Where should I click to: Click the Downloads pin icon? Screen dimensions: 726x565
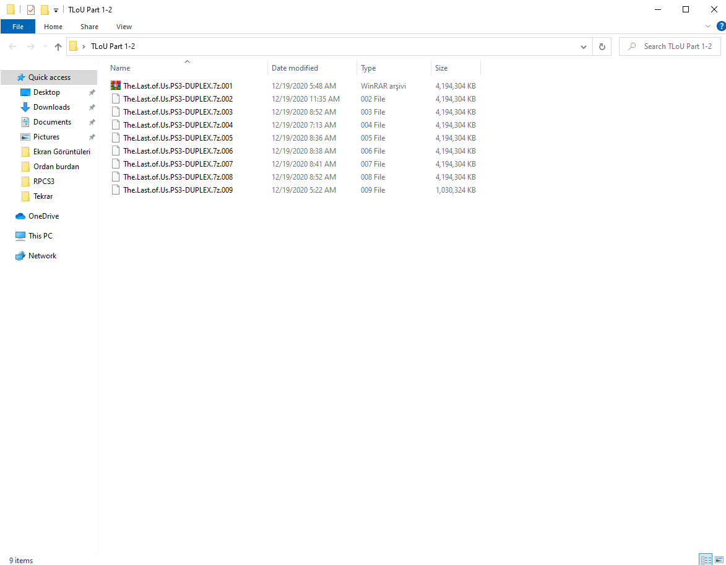pos(92,107)
